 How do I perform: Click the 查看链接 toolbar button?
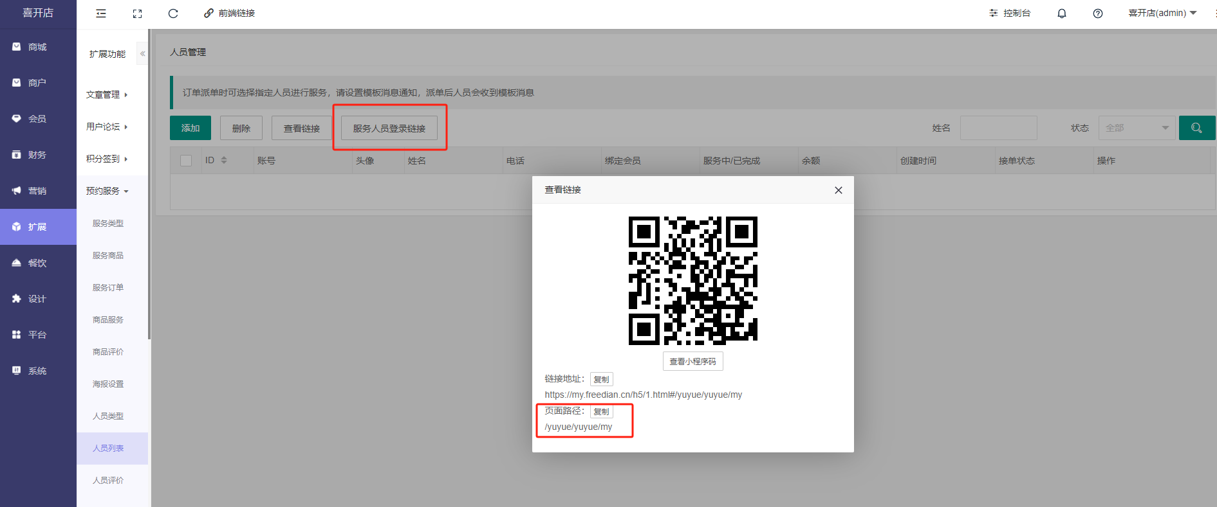(x=302, y=128)
